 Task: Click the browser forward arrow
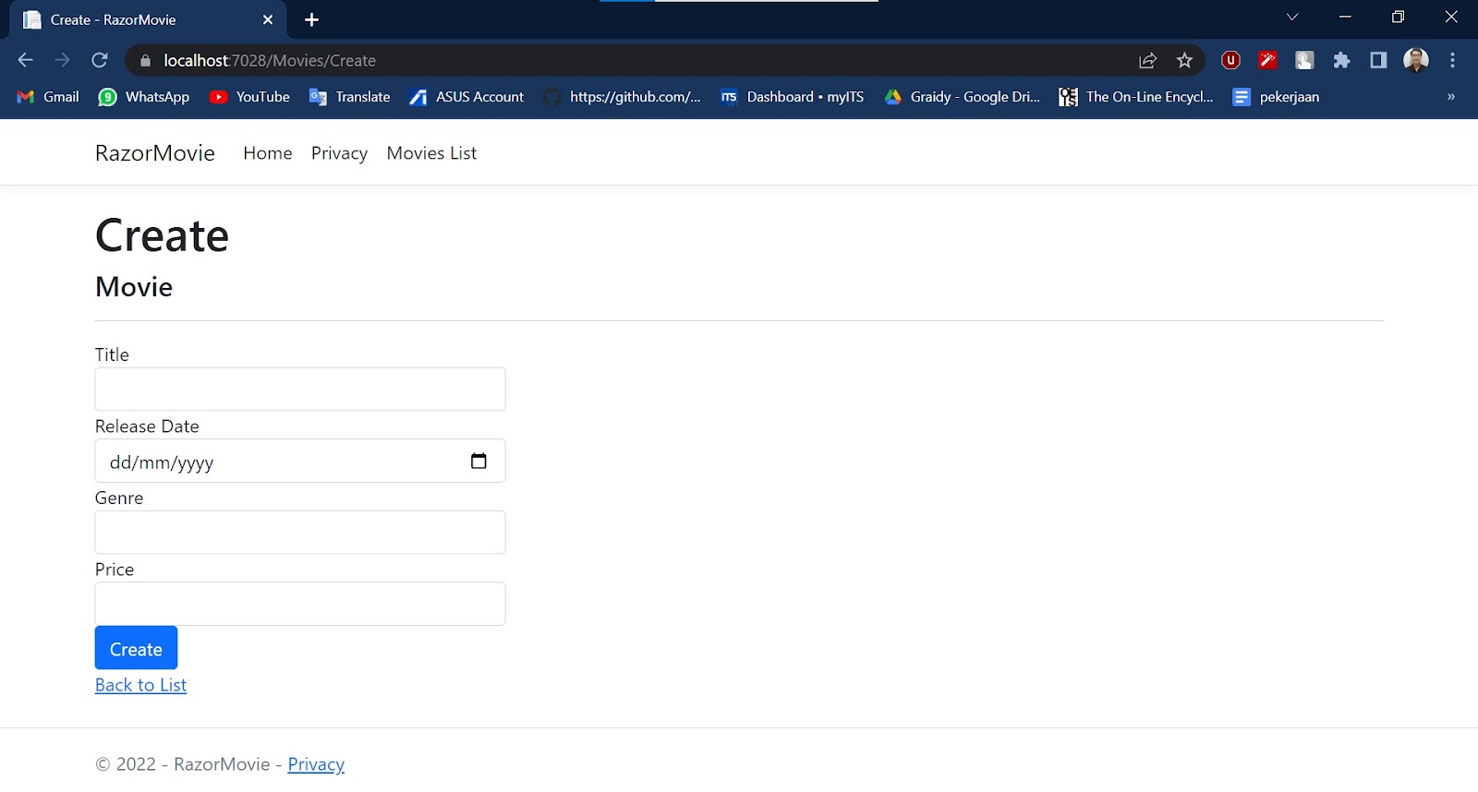pos(62,60)
